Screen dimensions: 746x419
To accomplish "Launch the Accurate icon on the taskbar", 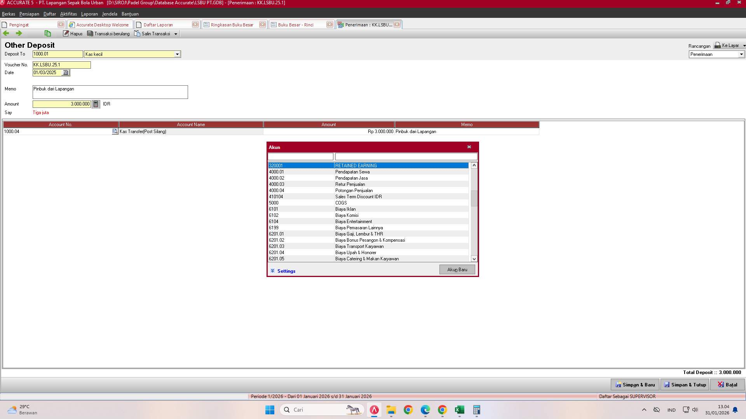I will tap(374, 410).
